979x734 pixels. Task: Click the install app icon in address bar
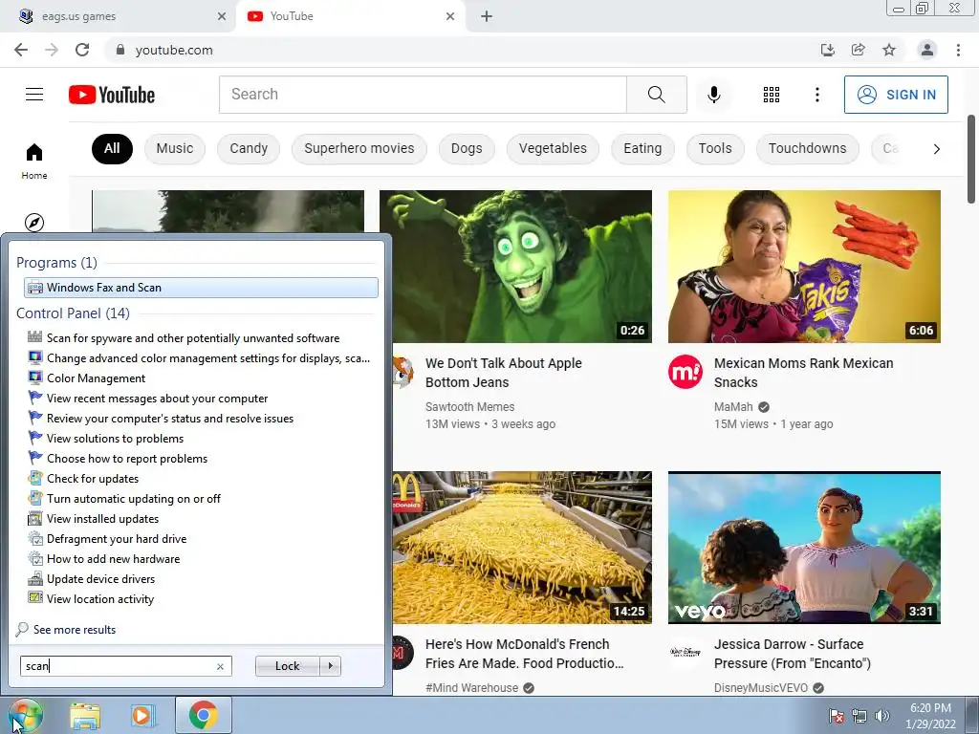click(827, 50)
